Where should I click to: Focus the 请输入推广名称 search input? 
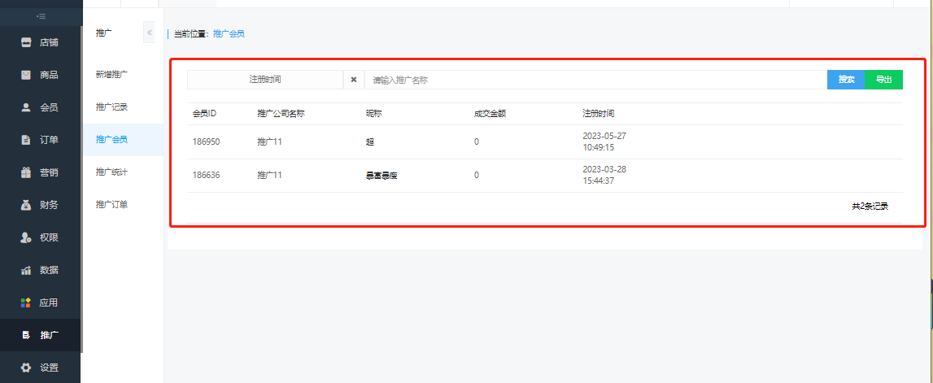coord(595,80)
